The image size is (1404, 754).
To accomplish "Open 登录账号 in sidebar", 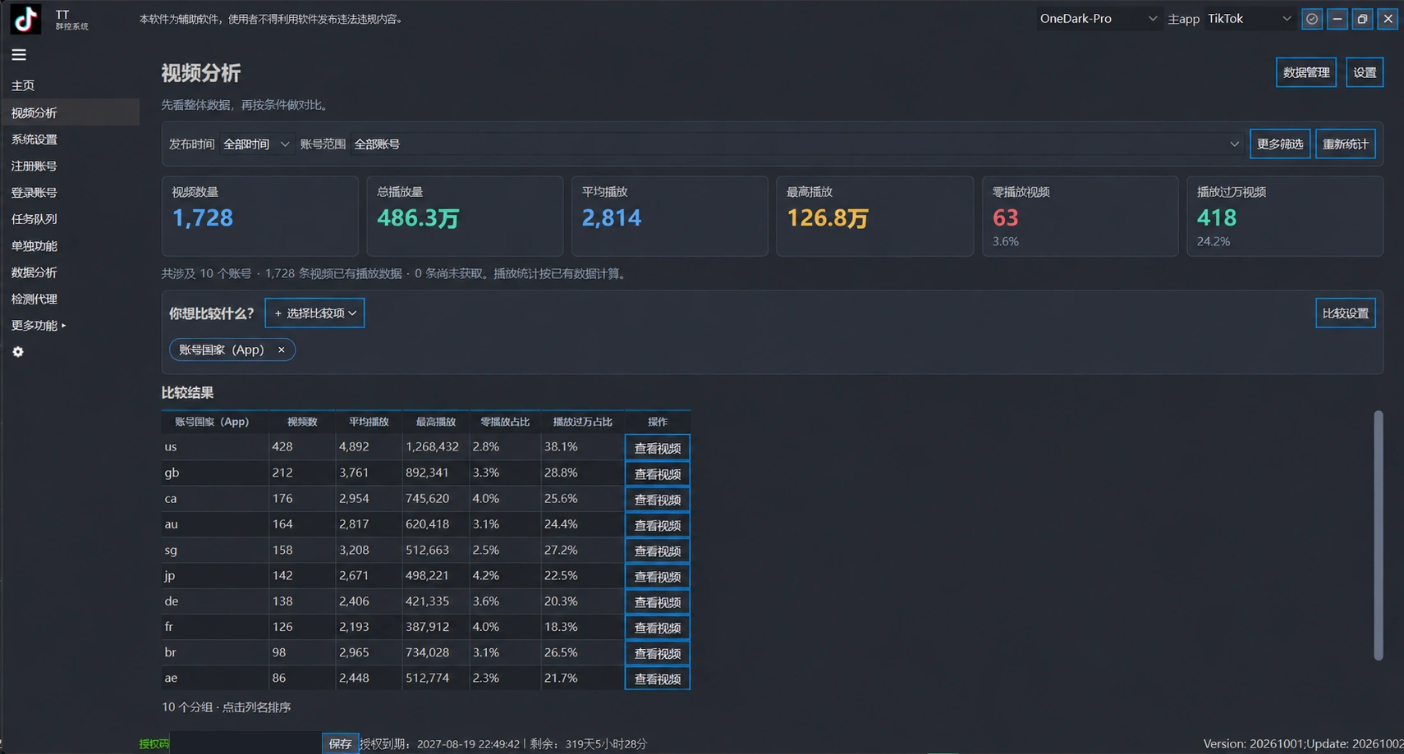I will click(34, 193).
